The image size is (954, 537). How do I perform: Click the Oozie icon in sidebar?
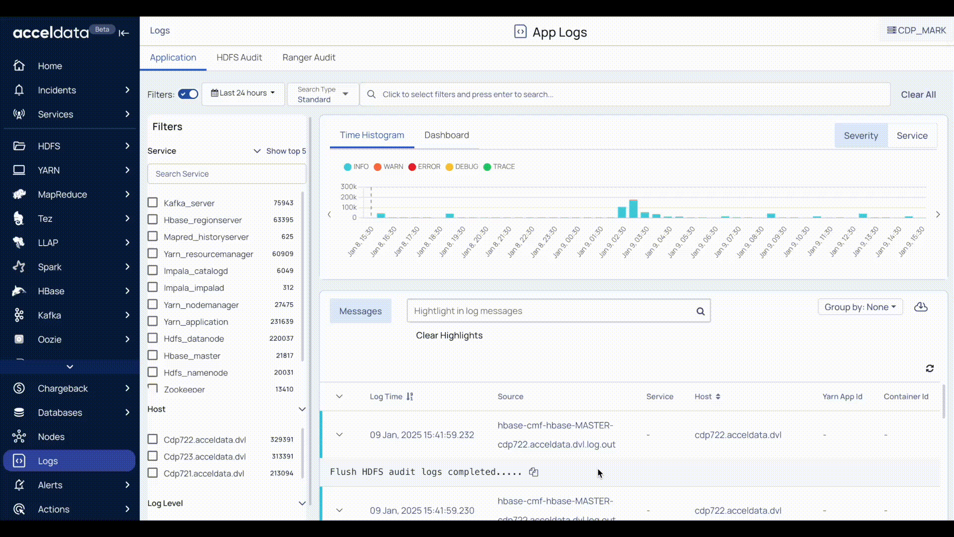tap(19, 339)
